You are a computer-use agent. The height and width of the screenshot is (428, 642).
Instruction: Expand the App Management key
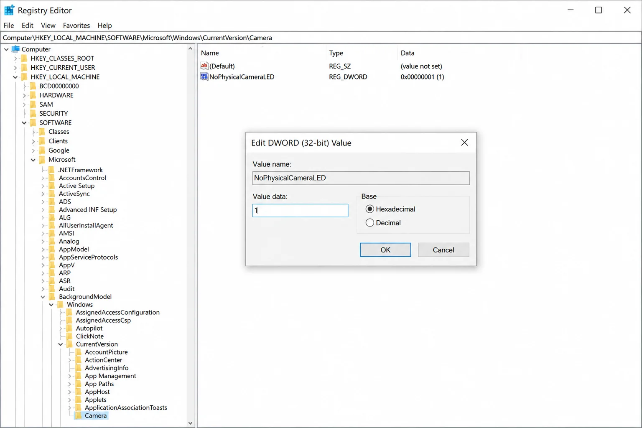click(x=69, y=376)
